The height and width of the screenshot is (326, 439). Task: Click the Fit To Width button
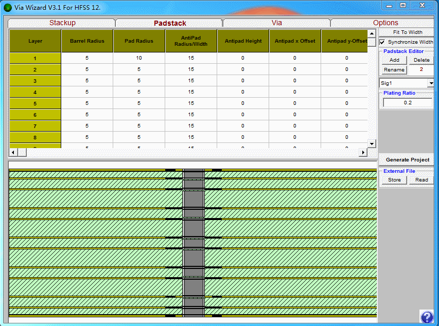click(x=408, y=32)
